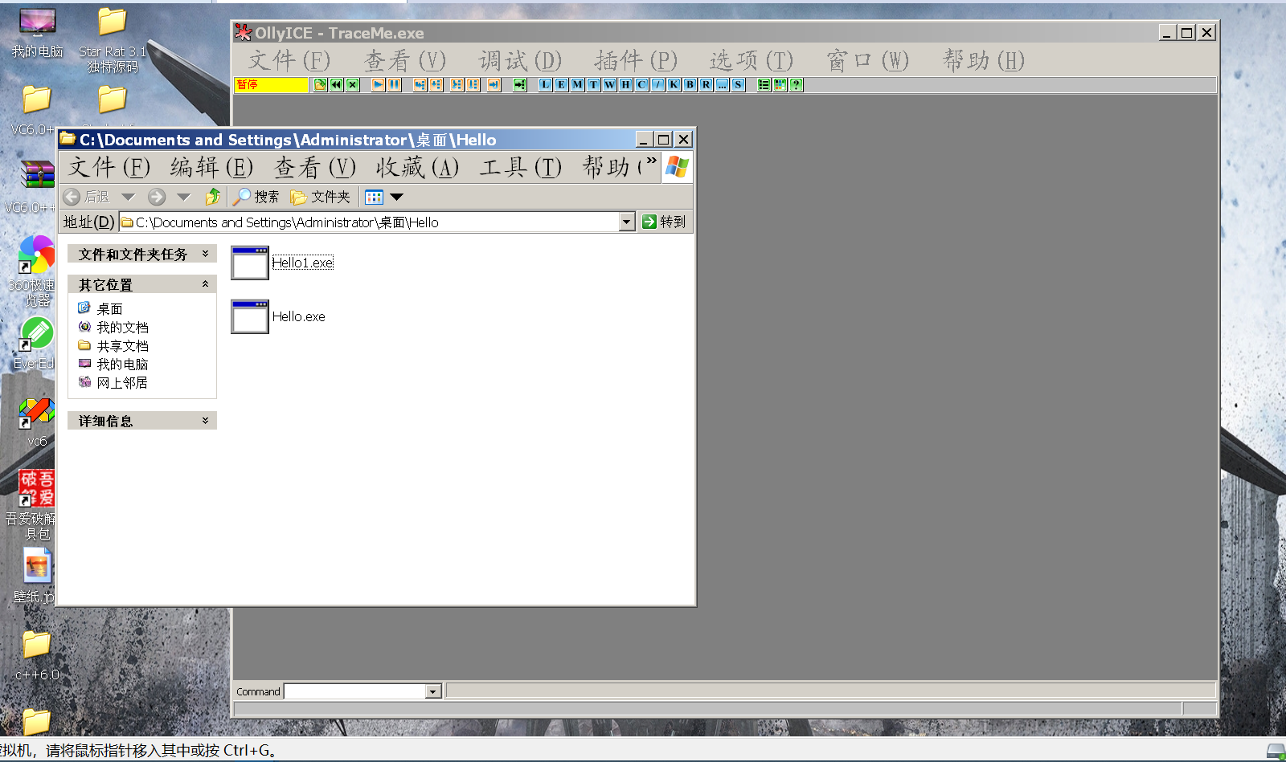Screen dimensions: 1286x762
Task: Click the OllyICE restart (rewind) toolbar icon
Action: click(x=336, y=84)
